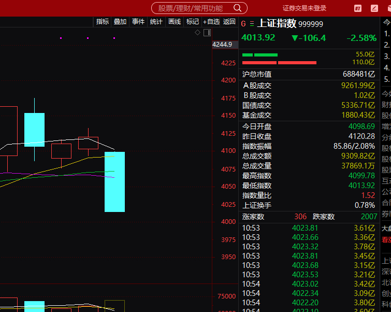The width and height of the screenshot is (391, 312).
Task: Open the yellow list icon beside 上证指数
Action: [252, 24]
